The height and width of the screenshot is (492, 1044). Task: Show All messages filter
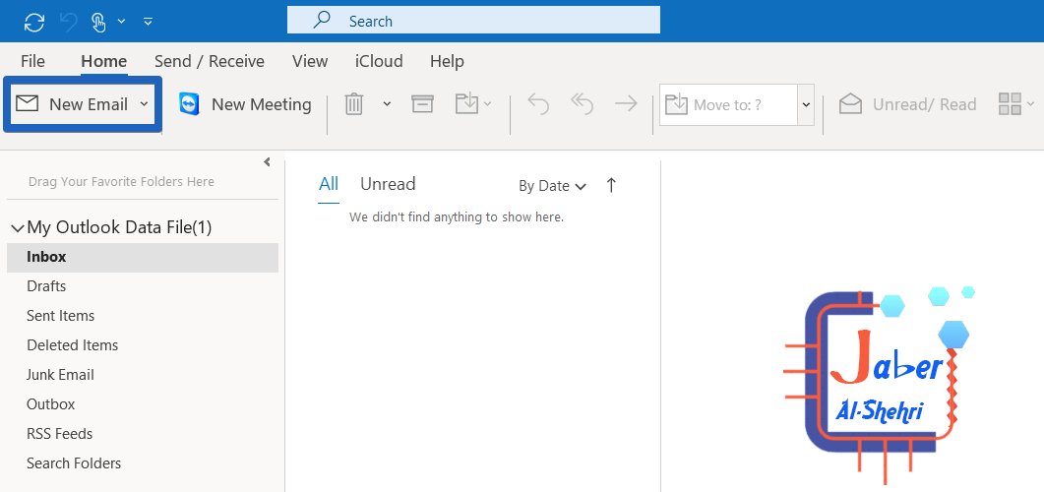coord(329,184)
